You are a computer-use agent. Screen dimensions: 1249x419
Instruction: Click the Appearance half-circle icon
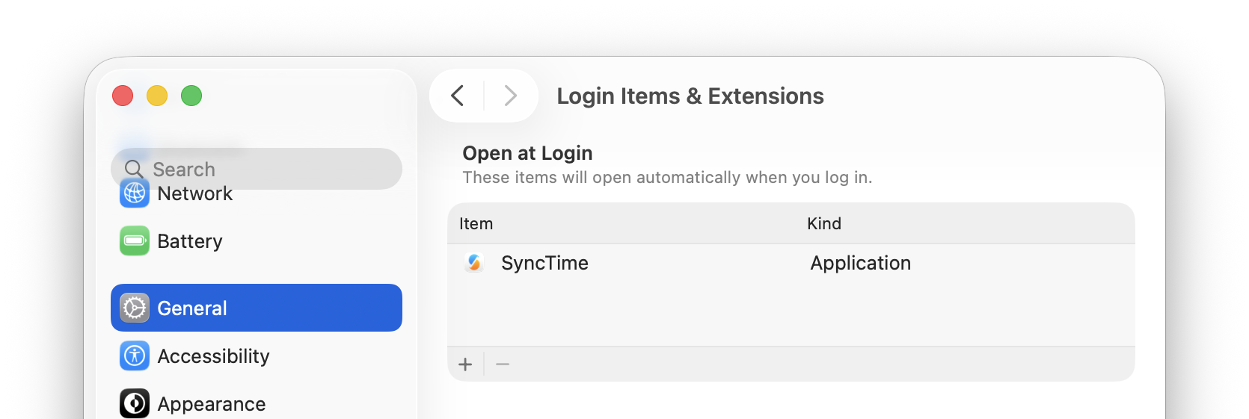tap(135, 403)
